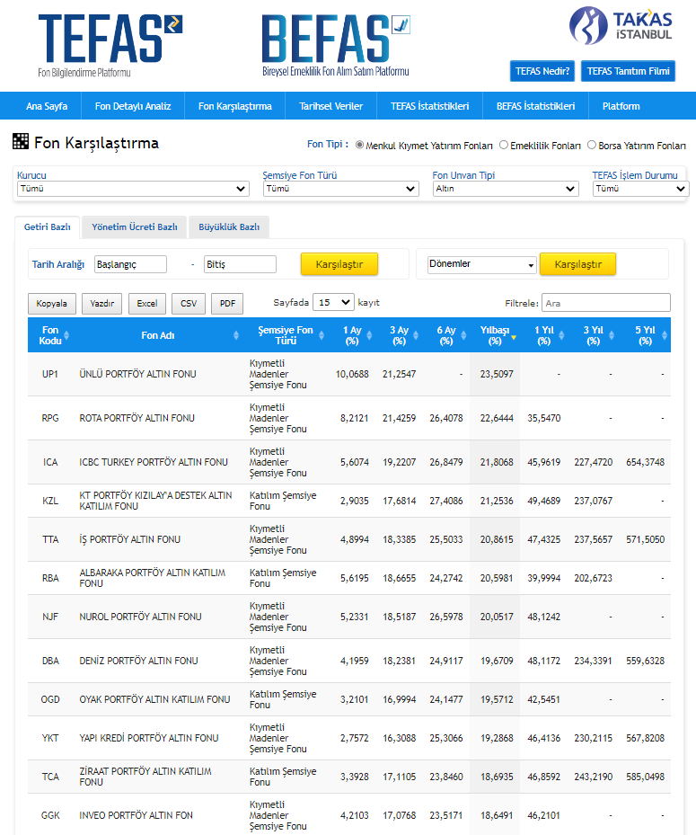Open Fon Detaylı Analiz menu
This screenshot has height=835, width=696.
tap(133, 106)
